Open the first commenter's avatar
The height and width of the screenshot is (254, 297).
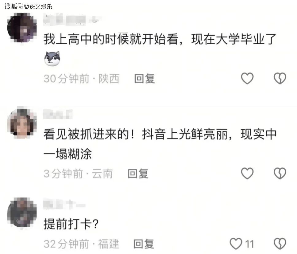[x=22, y=28]
